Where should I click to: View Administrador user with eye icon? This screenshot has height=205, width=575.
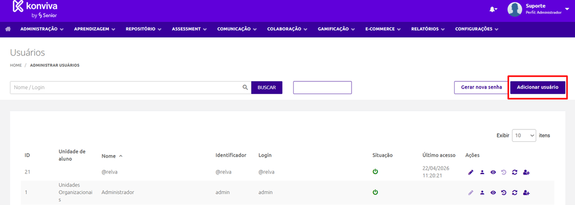coord(493,192)
